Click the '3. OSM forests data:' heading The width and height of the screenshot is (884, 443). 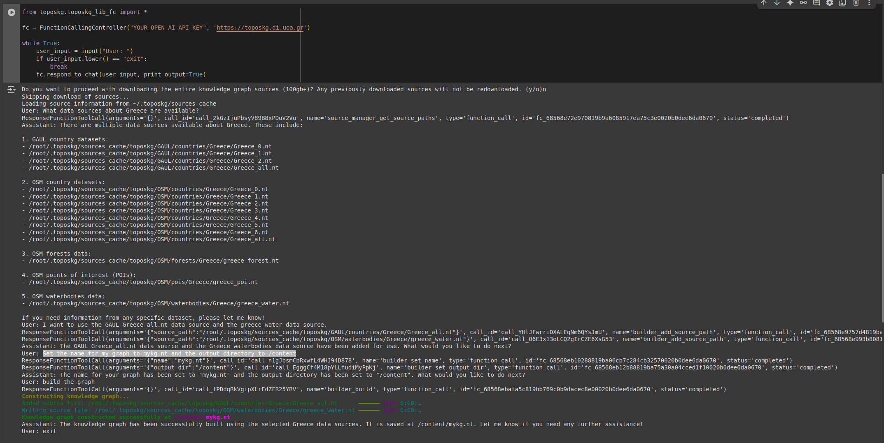point(56,254)
